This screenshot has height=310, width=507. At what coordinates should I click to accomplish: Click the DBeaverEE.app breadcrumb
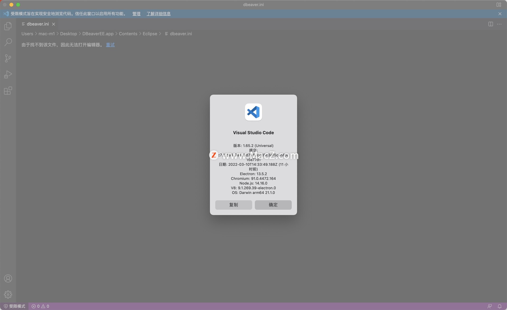tap(98, 34)
